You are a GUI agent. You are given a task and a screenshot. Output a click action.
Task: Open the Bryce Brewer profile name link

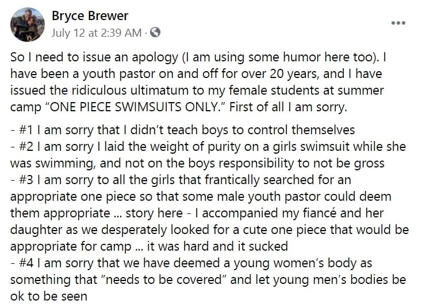click(x=90, y=15)
